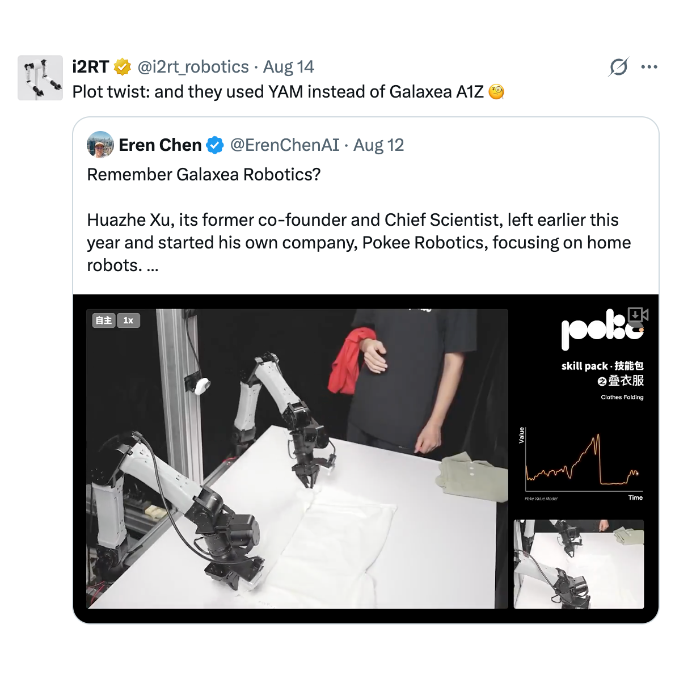Open the @ErenChenAI handle link

pyautogui.click(x=285, y=145)
